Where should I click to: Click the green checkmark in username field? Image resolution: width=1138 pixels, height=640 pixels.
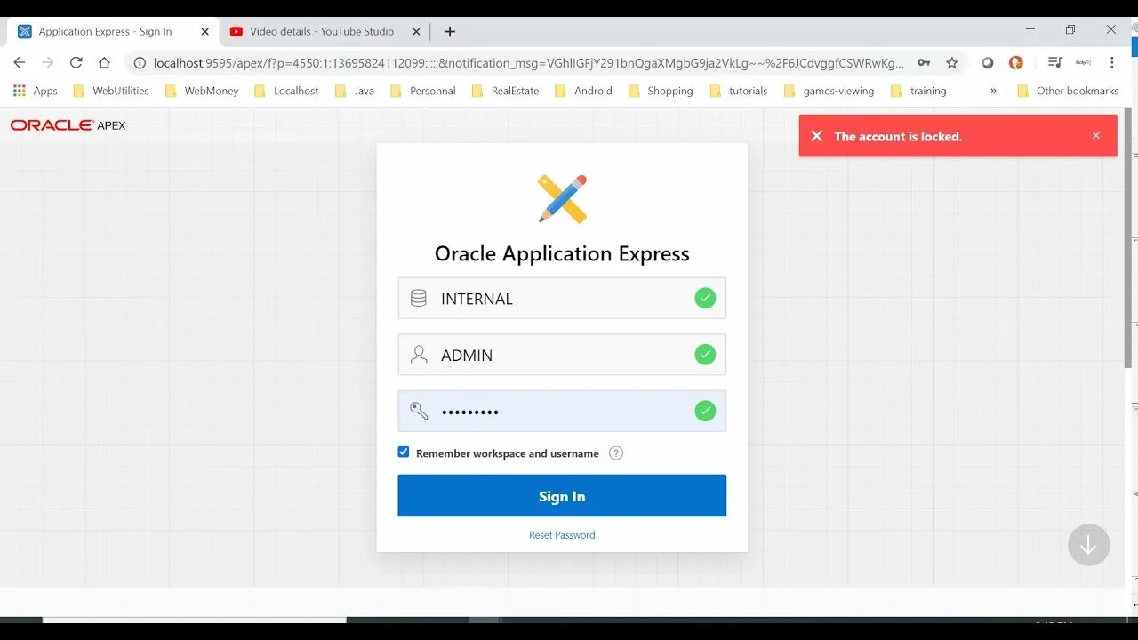pos(705,355)
